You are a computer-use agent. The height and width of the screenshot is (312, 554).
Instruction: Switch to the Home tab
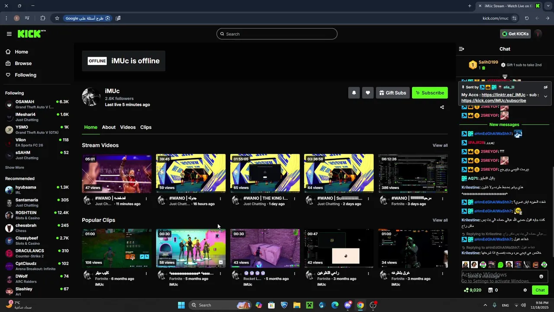(90, 127)
